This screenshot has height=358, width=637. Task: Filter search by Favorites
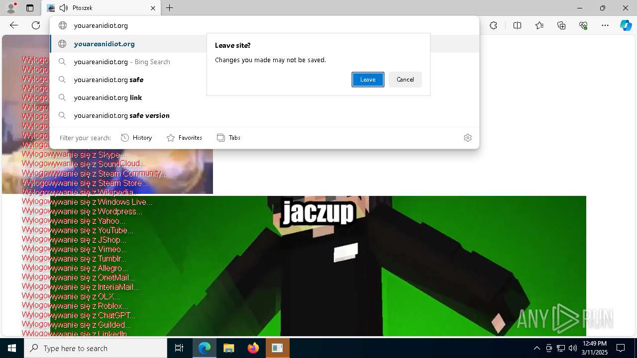[184, 138]
